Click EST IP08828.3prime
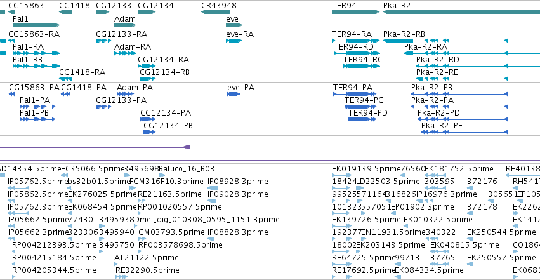 [237, 232]
